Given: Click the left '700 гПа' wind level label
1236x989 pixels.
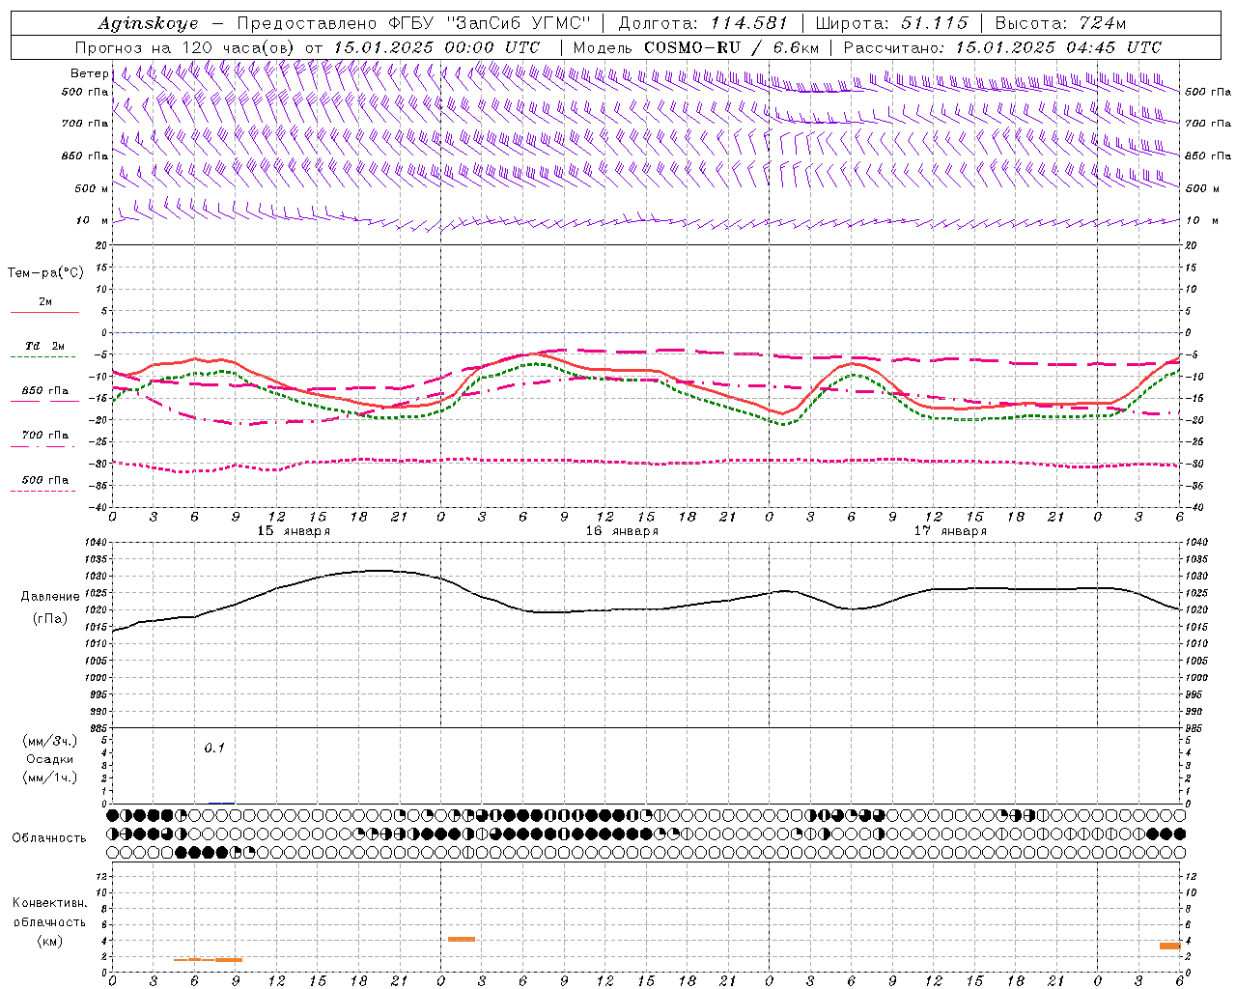Looking at the screenshot, I should pos(85,124).
